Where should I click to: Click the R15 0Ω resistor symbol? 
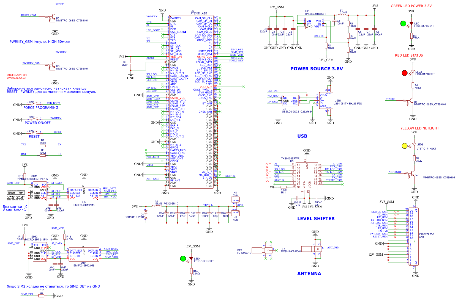pyautogui.click(x=41, y=296)
